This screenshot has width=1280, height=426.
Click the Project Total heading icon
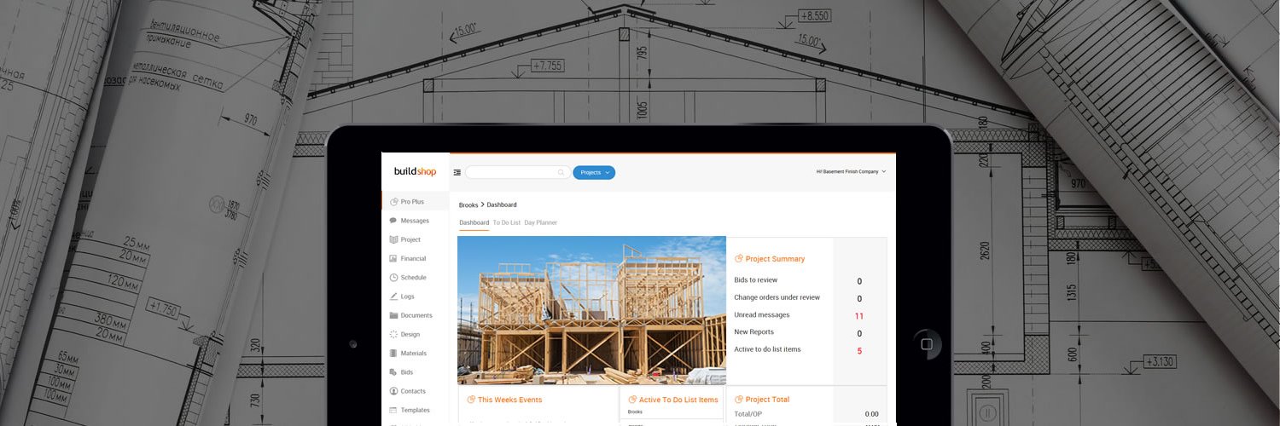point(738,400)
